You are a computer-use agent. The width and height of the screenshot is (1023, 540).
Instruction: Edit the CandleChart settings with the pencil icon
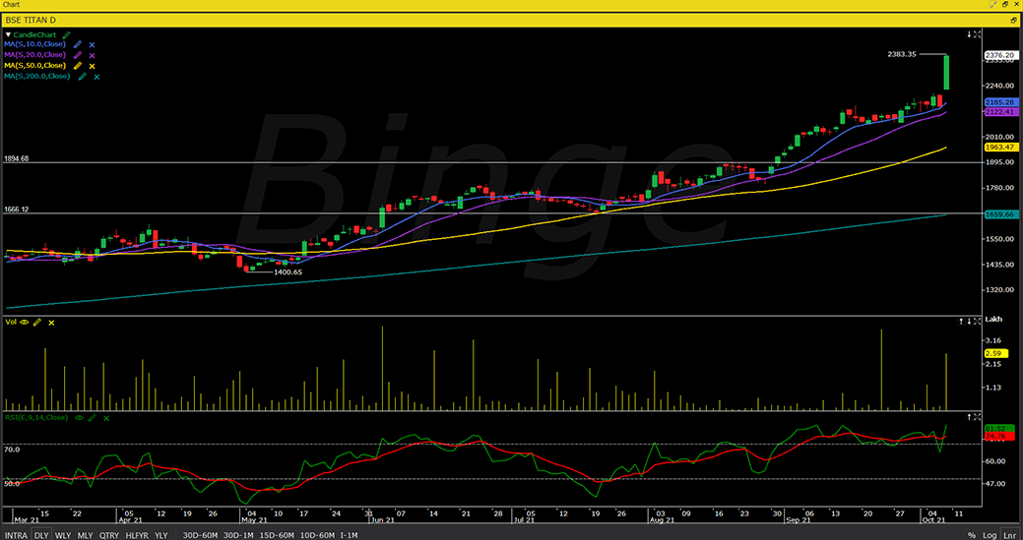coord(67,34)
